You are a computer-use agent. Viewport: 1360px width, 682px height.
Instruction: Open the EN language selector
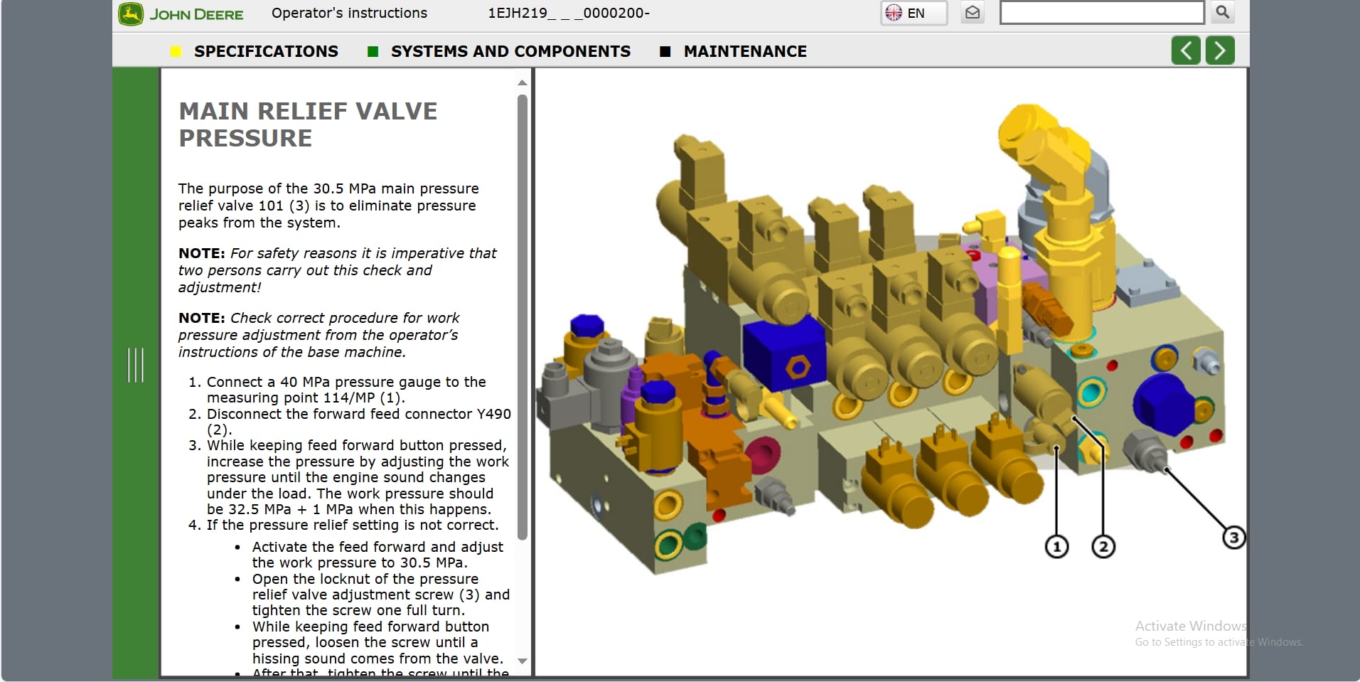coord(914,13)
